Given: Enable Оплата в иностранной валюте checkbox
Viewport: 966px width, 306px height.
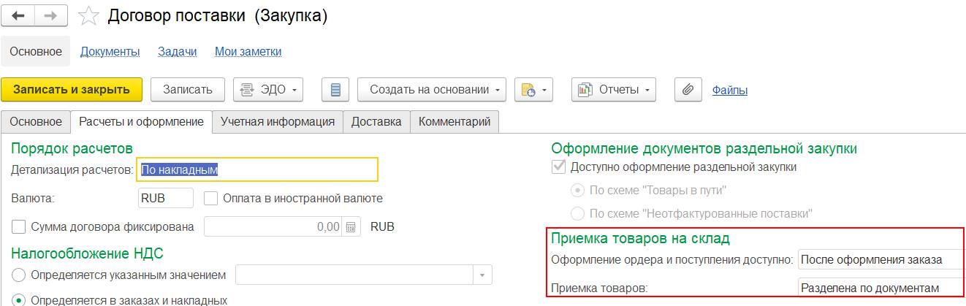Looking at the screenshot, I should coord(211,198).
